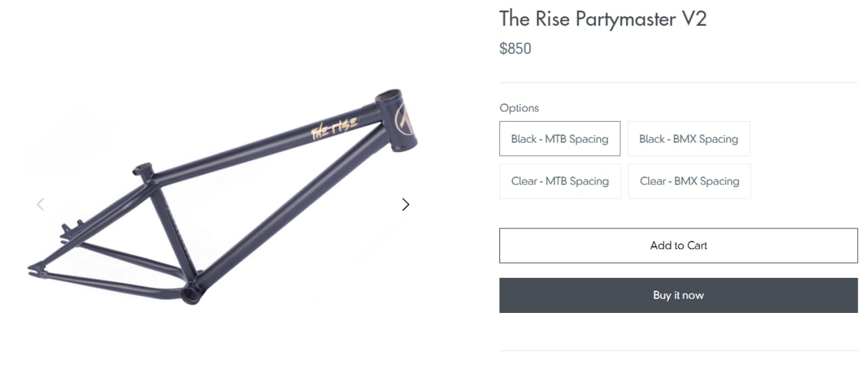This screenshot has height=365, width=865.
Task: Click the seat clamp atop the seat tube
Action: point(144,169)
